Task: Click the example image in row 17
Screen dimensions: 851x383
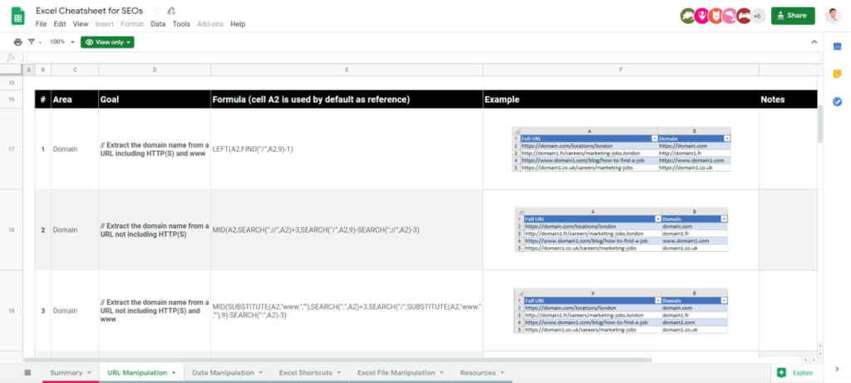Action: 621,149
